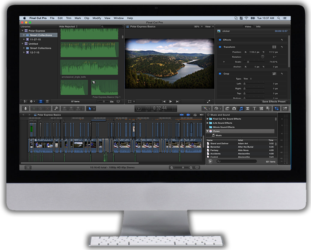311x250 pixels.
Task: Toggle snapping in timeline
Action: pyautogui.click(x=202, y=115)
